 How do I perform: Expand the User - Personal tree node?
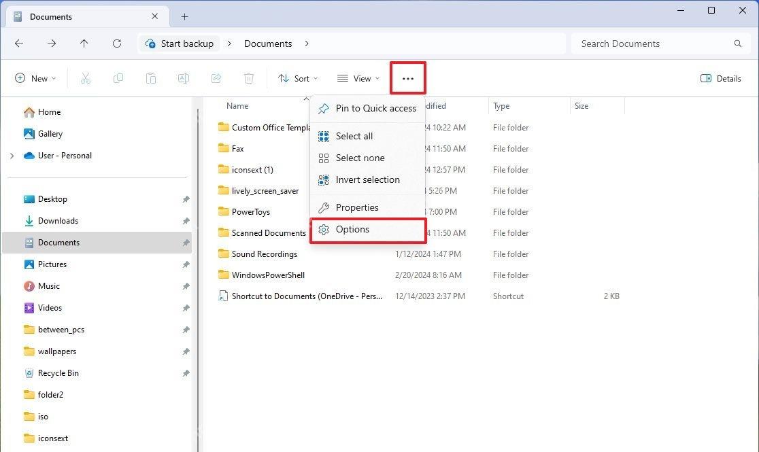click(12, 156)
